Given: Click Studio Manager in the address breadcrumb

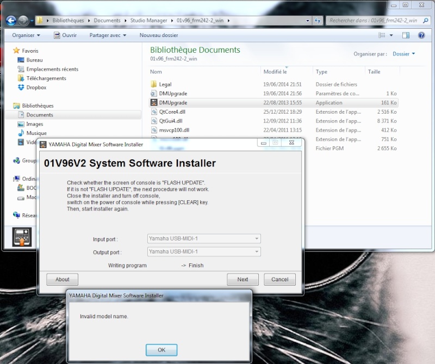Looking at the screenshot, I should pyautogui.click(x=148, y=21).
